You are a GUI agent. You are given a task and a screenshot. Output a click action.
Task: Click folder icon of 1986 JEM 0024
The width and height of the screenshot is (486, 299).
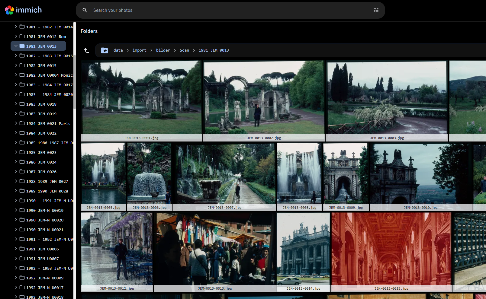pyautogui.click(x=22, y=162)
